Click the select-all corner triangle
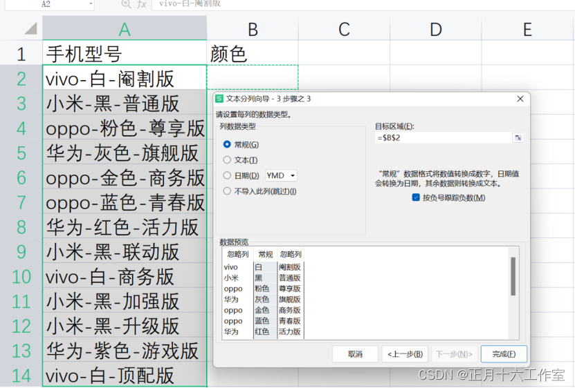This screenshot has width=575, height=388. [31, 28]
